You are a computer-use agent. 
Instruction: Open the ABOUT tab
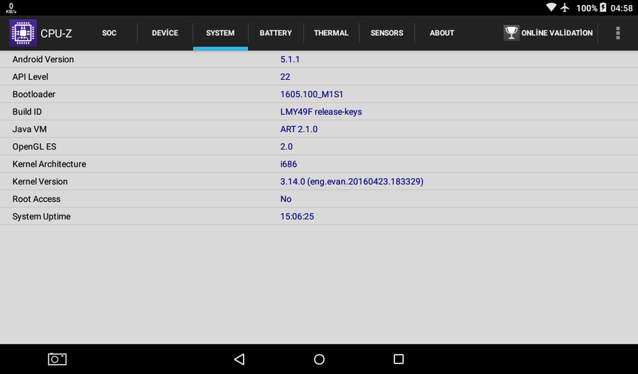[442, 33]
